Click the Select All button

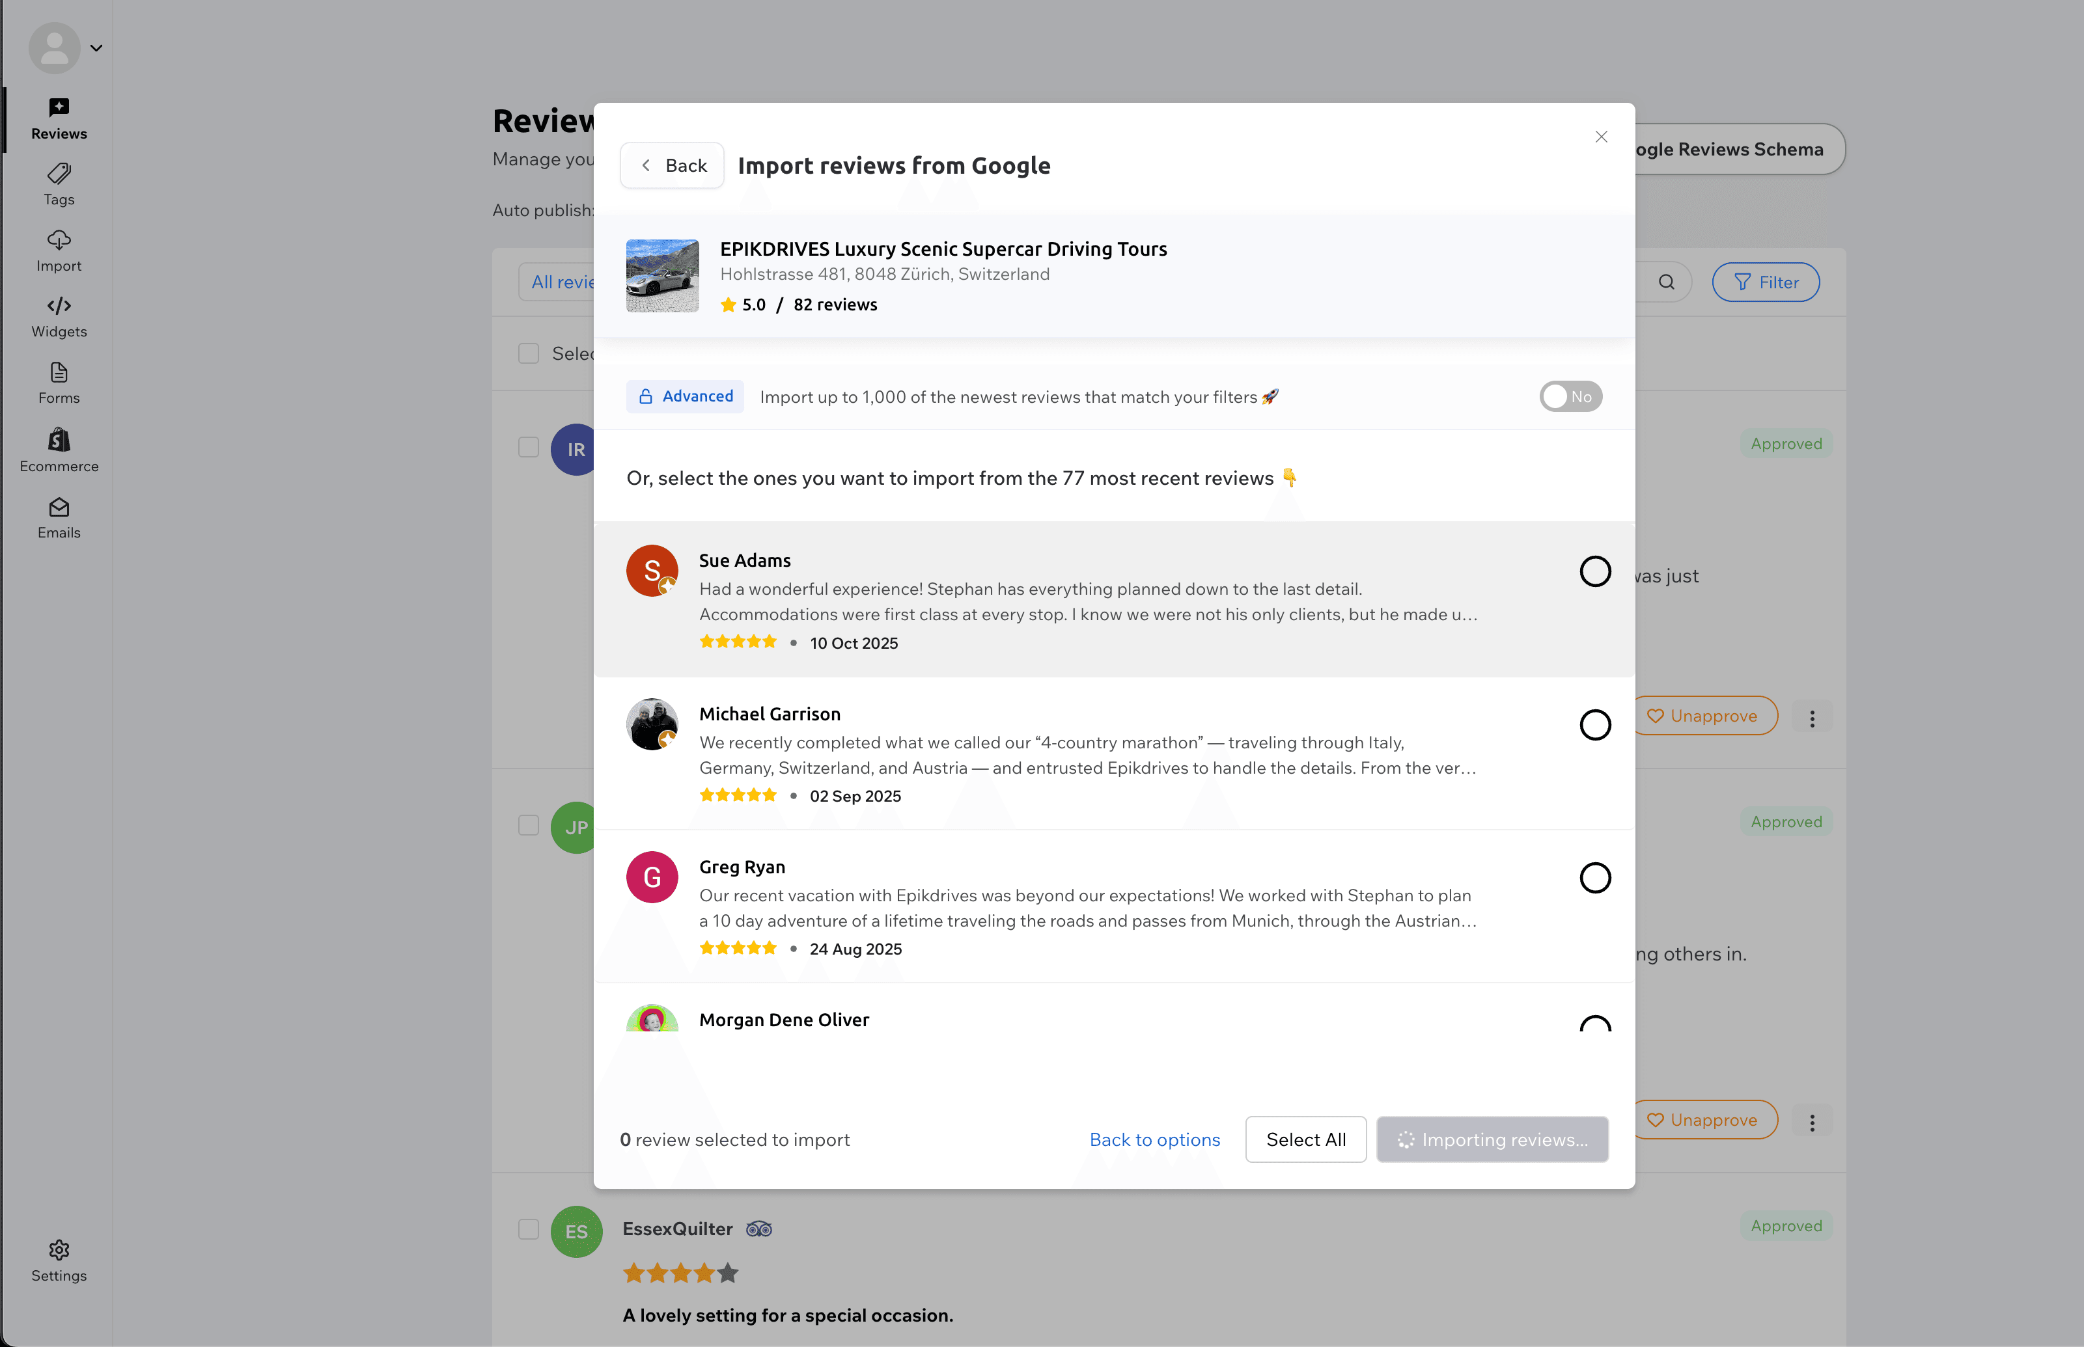point(1305,1139)
